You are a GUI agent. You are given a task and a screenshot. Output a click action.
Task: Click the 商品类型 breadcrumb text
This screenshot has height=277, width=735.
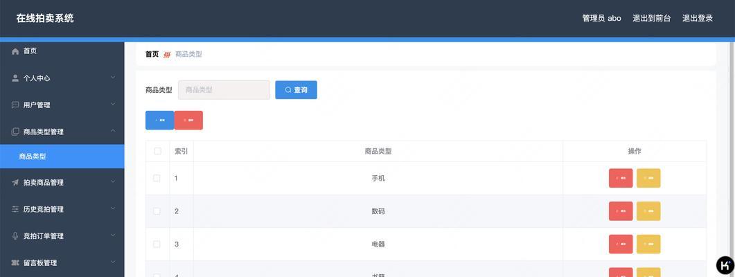pos(188,55)
